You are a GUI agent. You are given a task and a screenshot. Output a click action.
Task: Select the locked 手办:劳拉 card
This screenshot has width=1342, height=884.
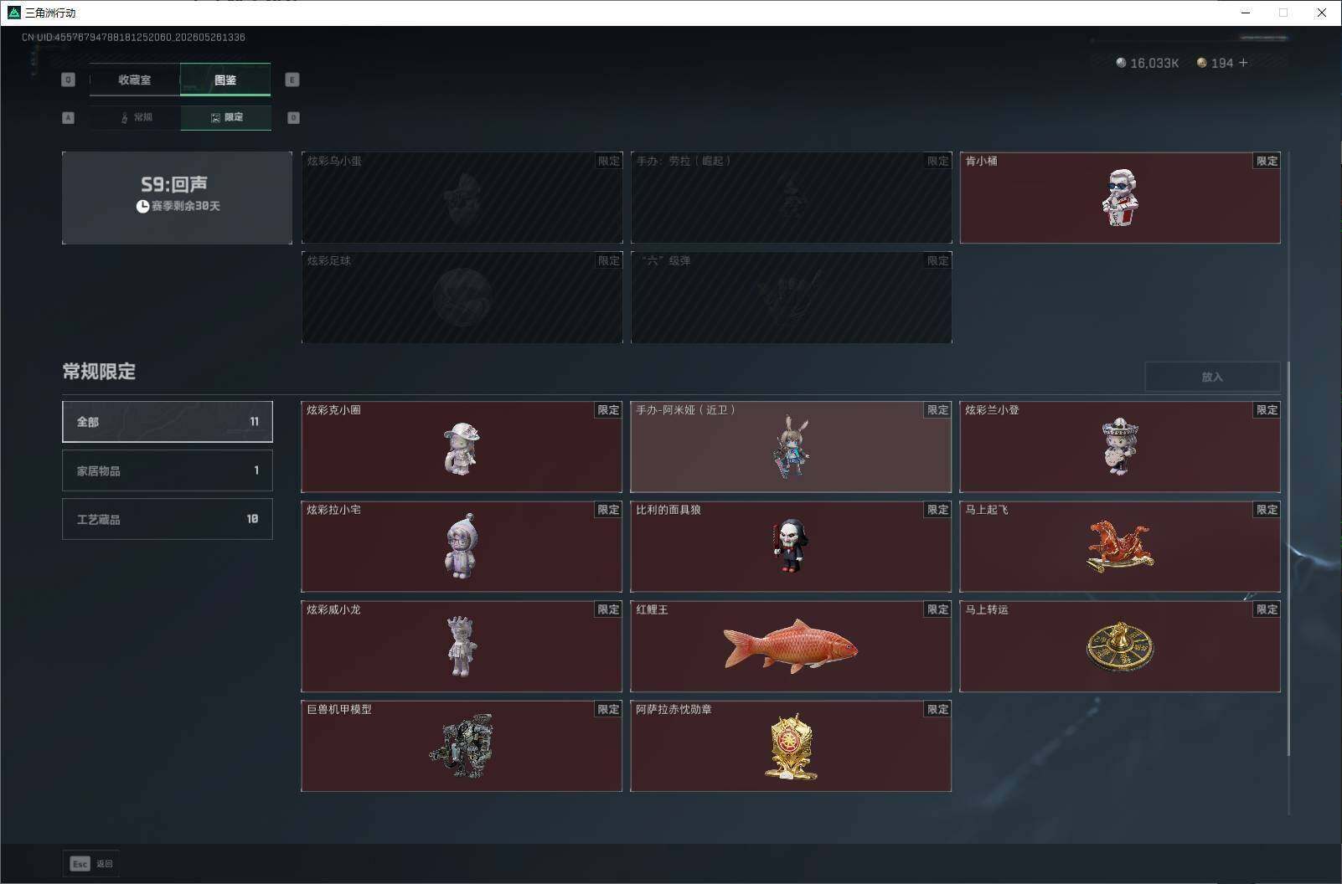pos(791,198)
